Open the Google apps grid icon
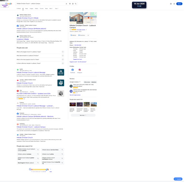The width and height of the screenshot is (185, 182). click(x=174, y=4)
